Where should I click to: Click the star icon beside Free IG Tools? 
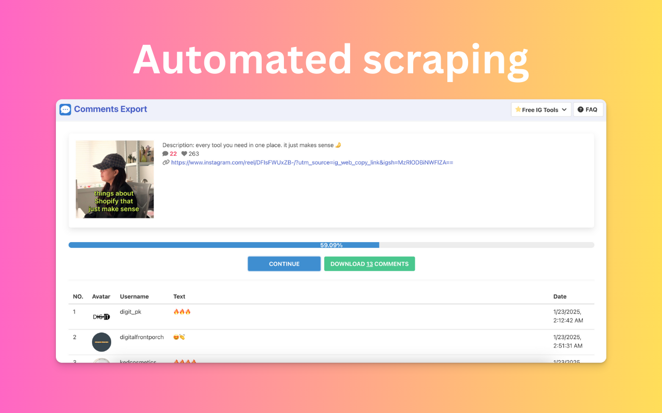tap(518, 109)
